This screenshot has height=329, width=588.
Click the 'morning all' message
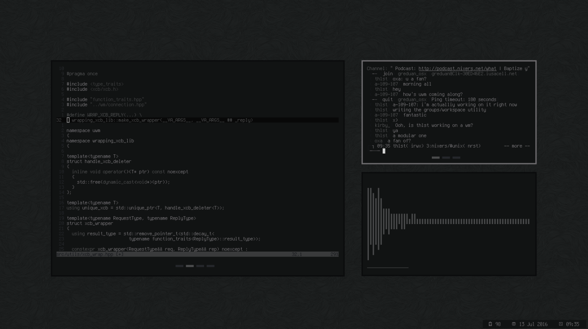(x=417, y=84)
